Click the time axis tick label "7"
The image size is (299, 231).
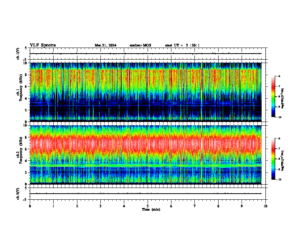click(195, 206)
